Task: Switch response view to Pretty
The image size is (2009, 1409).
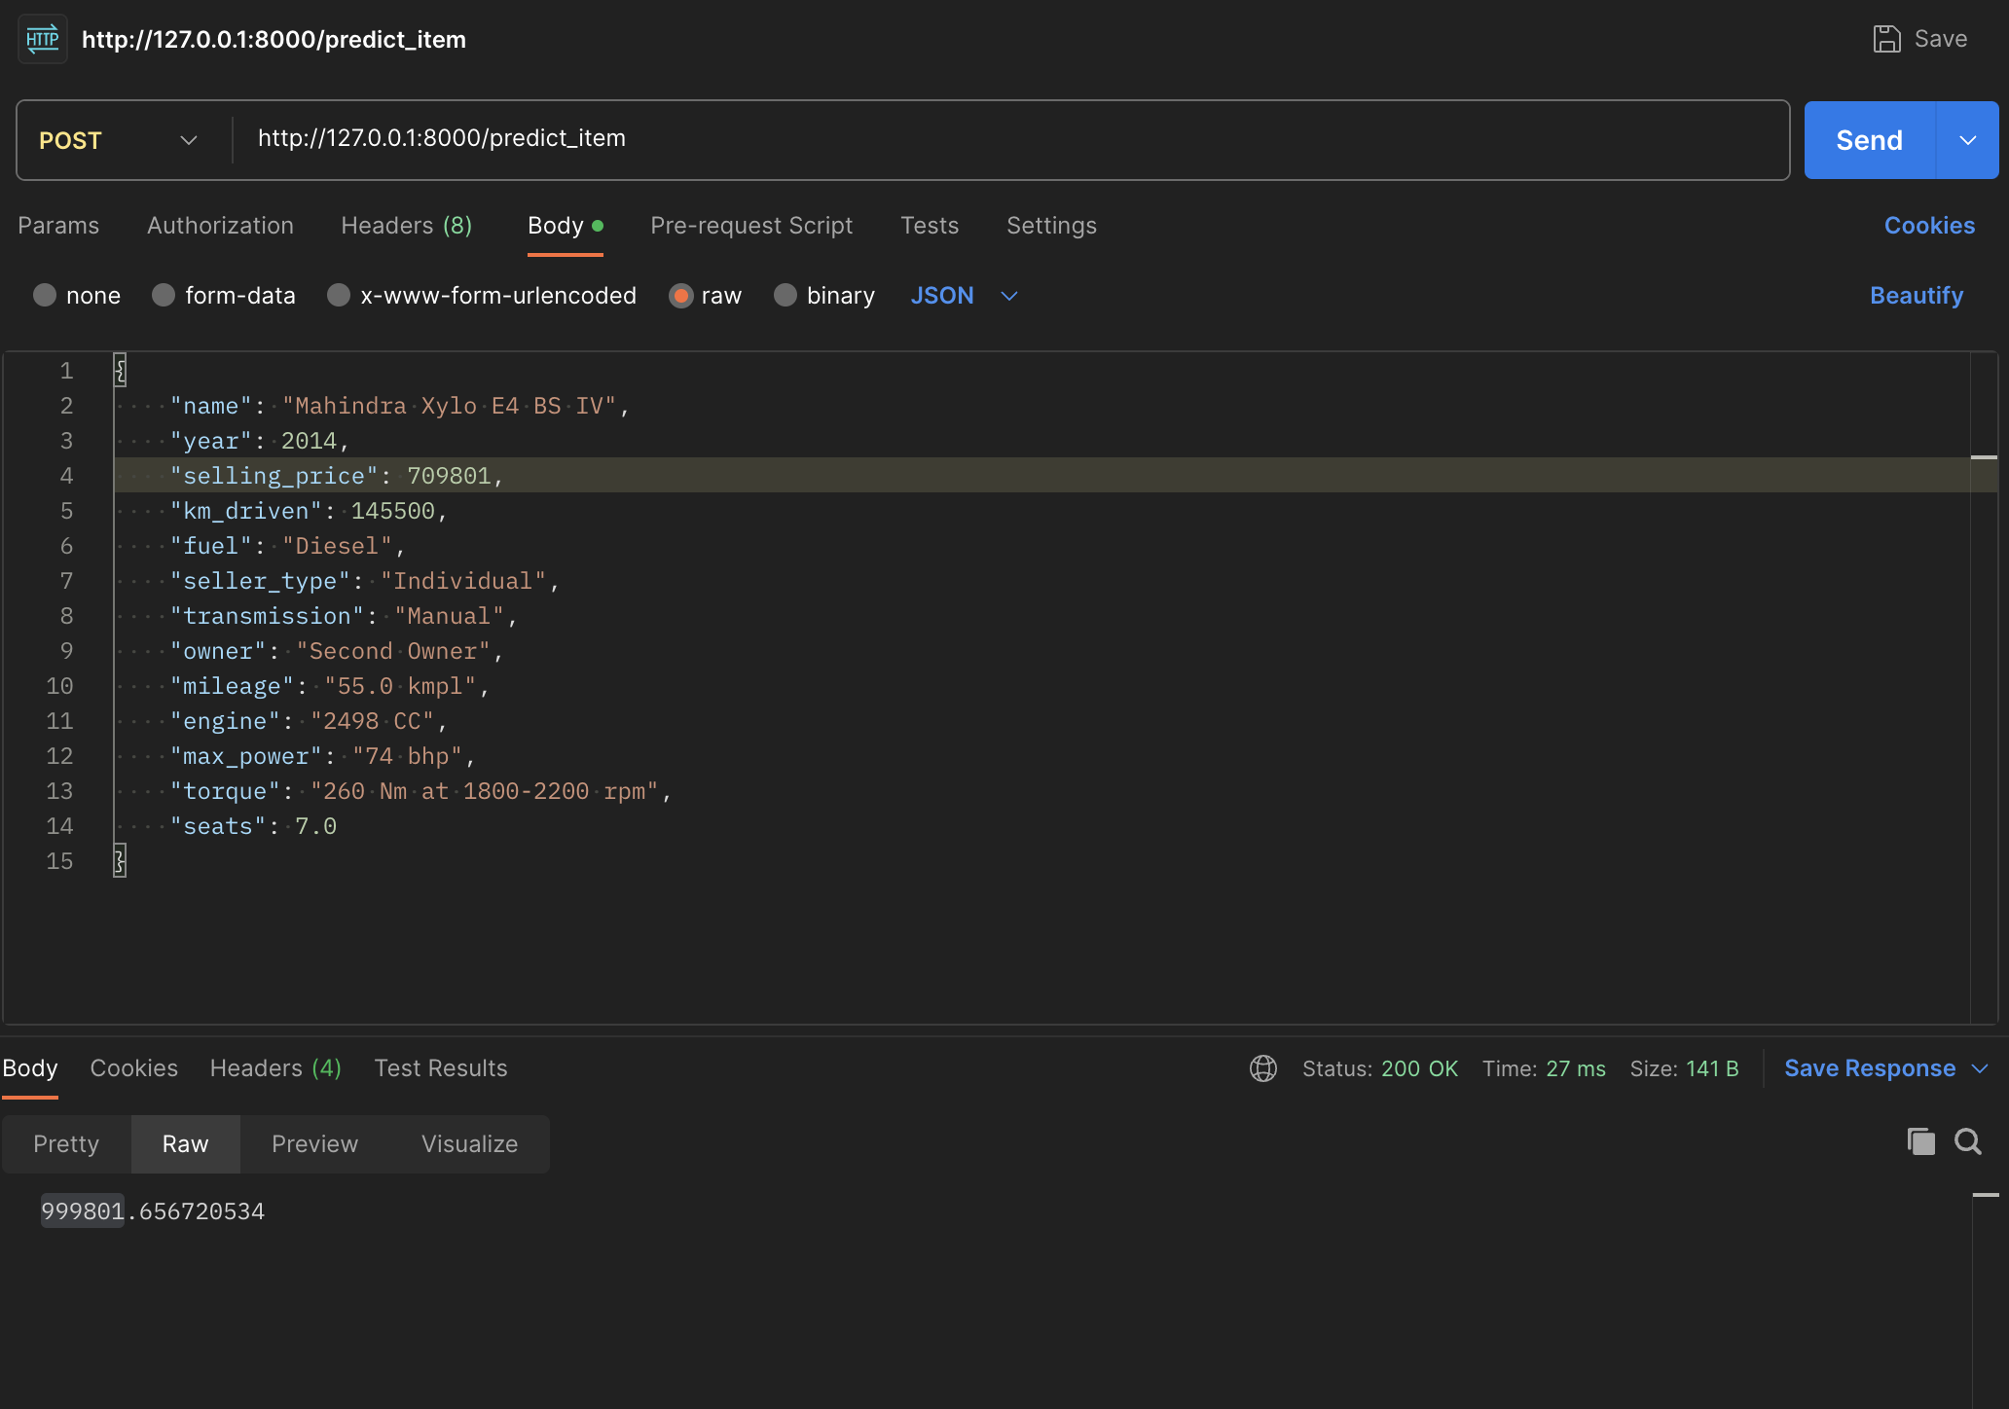Action: pyautogui.click(x=66, y=1144)
